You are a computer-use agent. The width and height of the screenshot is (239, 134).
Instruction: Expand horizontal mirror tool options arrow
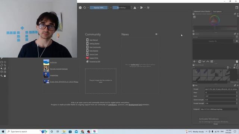click(x=138, y=7)
